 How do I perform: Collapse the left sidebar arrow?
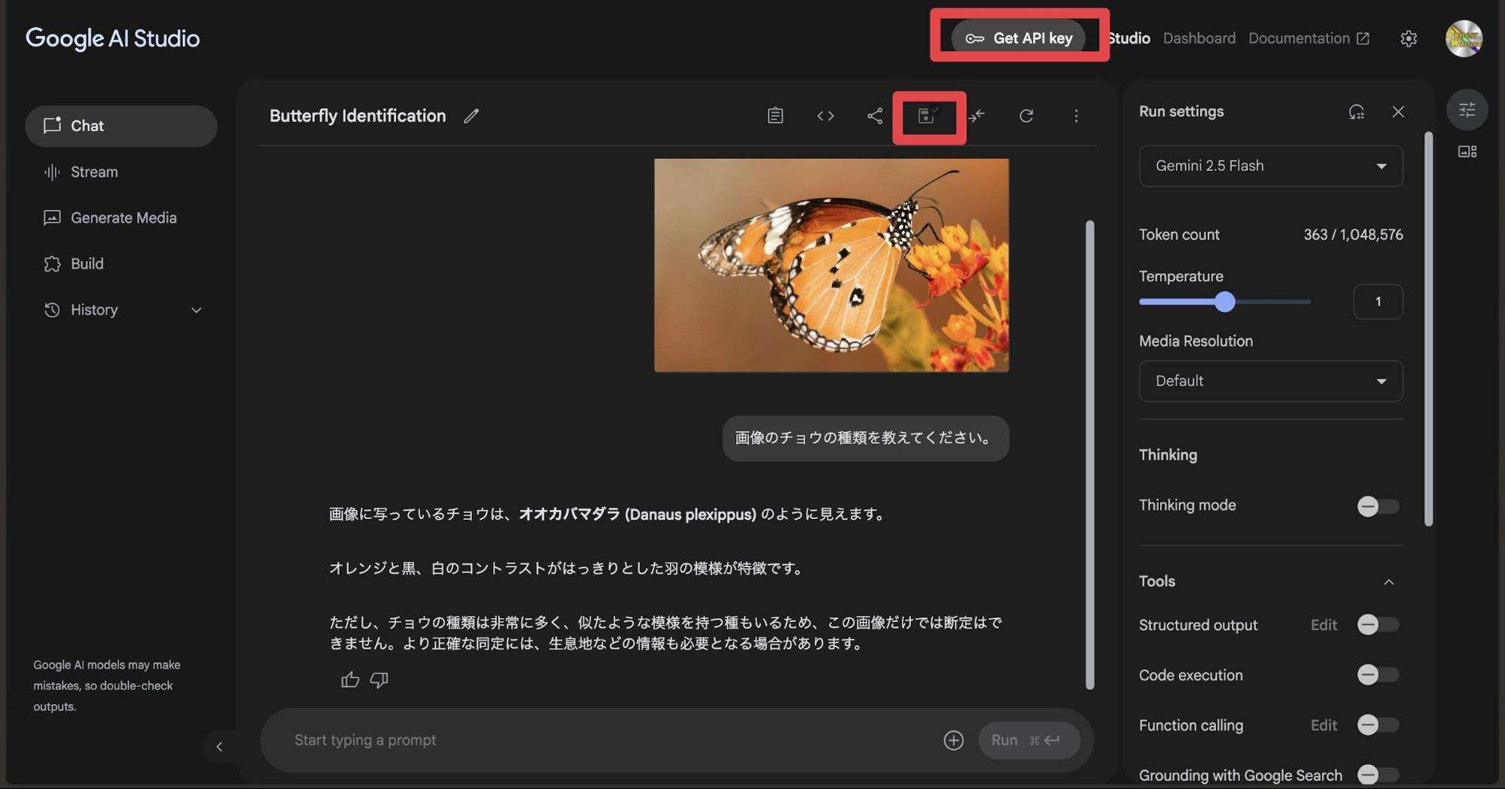(x=219, y=746)
